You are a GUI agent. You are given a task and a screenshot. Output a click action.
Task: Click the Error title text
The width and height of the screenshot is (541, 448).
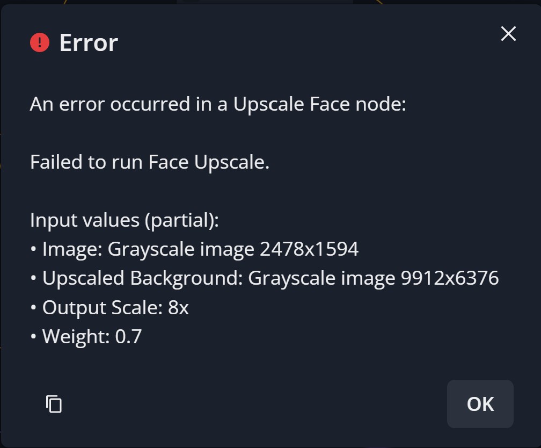point(89,42)
